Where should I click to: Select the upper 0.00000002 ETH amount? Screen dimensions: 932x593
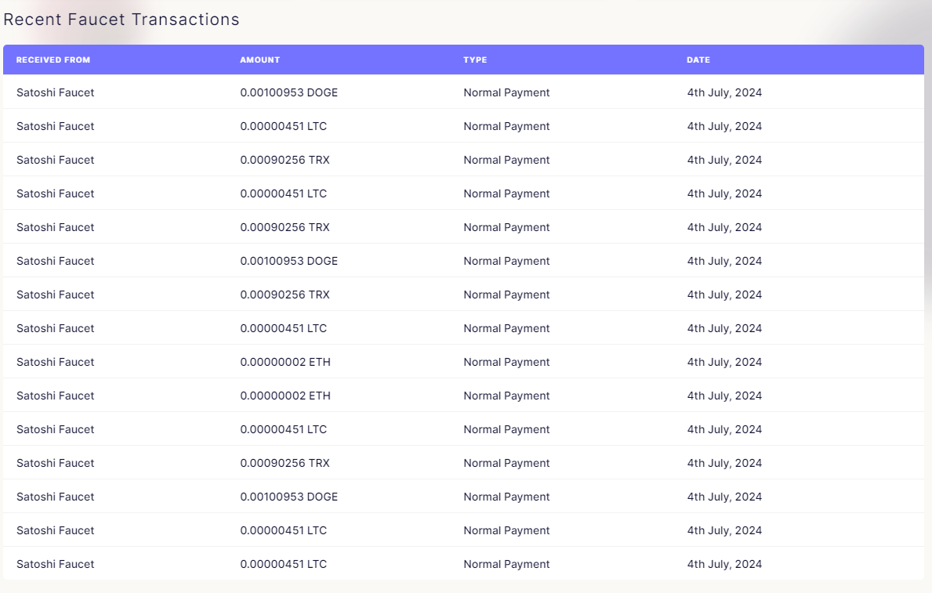[285, 363]
